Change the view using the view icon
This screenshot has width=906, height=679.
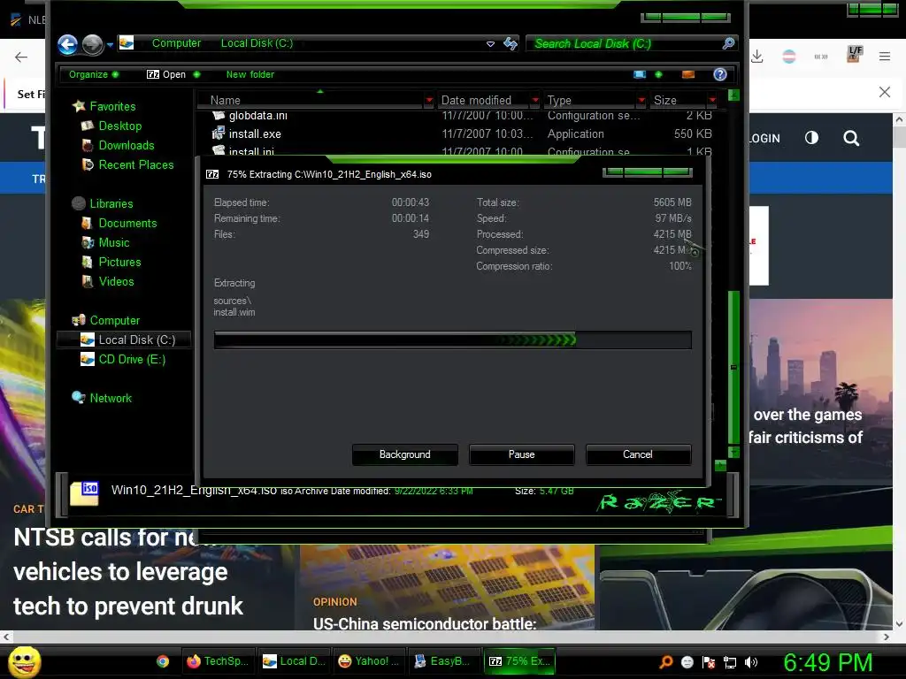coord(640,74)
